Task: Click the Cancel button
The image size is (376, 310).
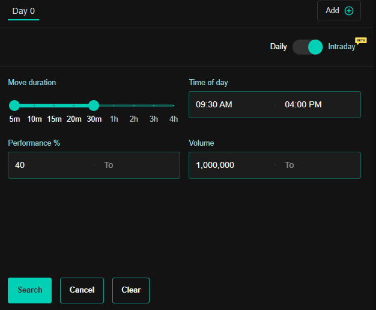Action: 82,290
